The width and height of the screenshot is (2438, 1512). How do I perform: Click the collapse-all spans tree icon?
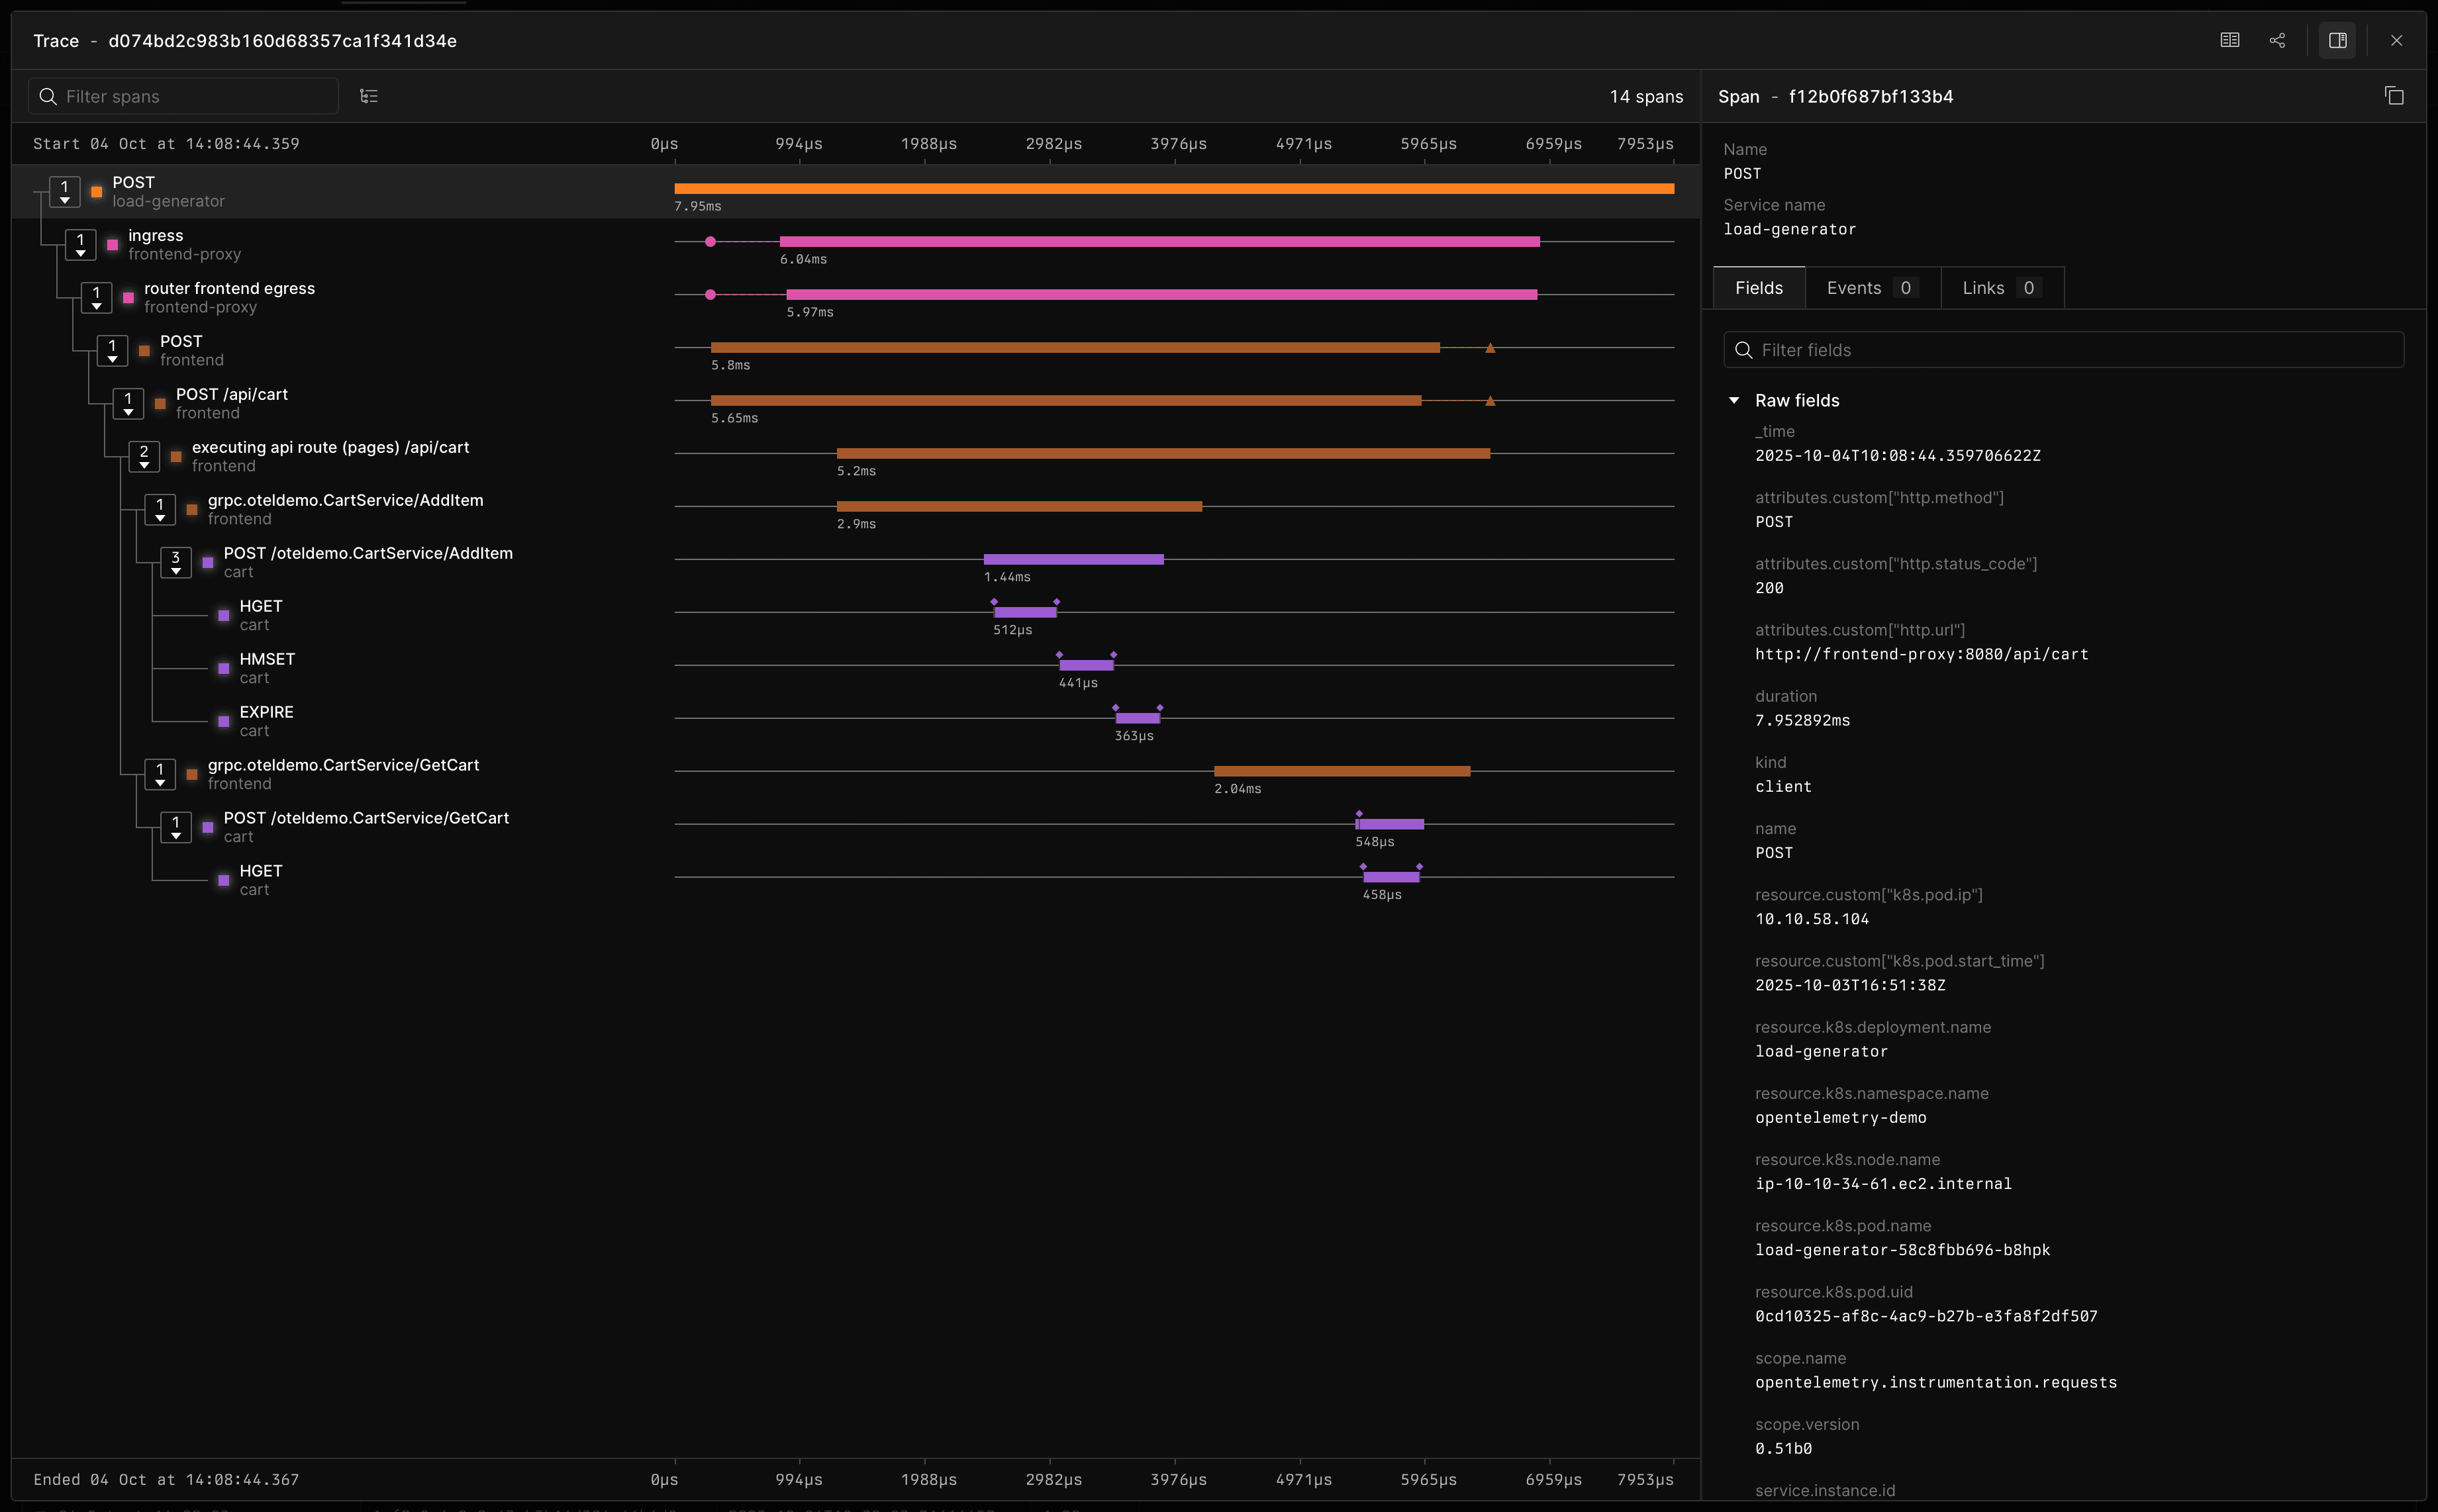(x=369, y=96)
